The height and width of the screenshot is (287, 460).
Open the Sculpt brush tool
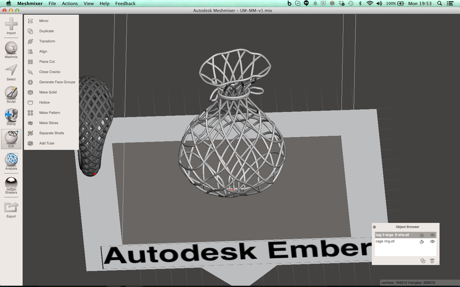[x=11, y=95]
